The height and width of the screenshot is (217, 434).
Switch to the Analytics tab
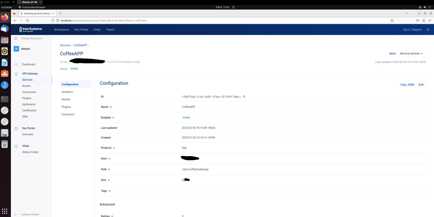pyautogui.click(x=67, y=92)
